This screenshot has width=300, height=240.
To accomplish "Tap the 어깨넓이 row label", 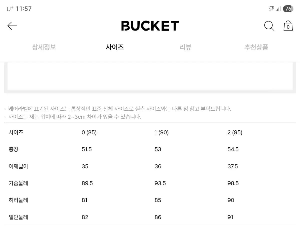I will (x=18, y=166).
